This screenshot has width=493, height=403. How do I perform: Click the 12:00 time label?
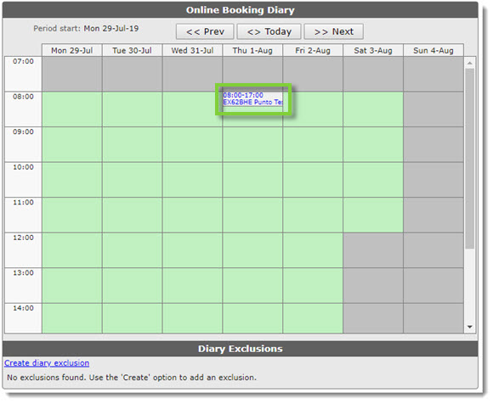[23, 238]
